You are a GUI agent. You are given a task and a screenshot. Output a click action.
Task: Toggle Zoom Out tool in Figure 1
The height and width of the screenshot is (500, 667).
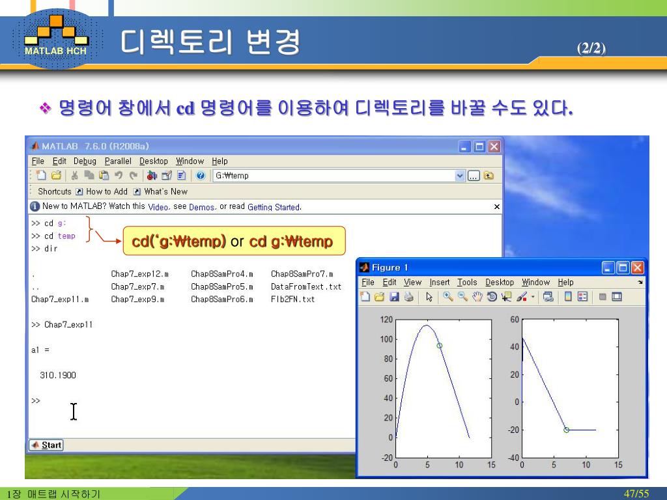[x=462, y=297]
